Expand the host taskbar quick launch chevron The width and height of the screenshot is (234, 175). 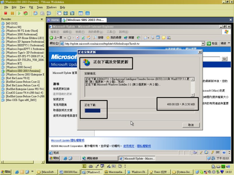click(32, 171)
